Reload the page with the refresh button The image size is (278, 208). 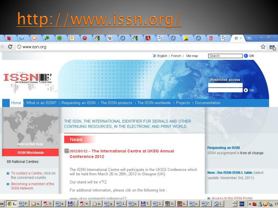10,47
